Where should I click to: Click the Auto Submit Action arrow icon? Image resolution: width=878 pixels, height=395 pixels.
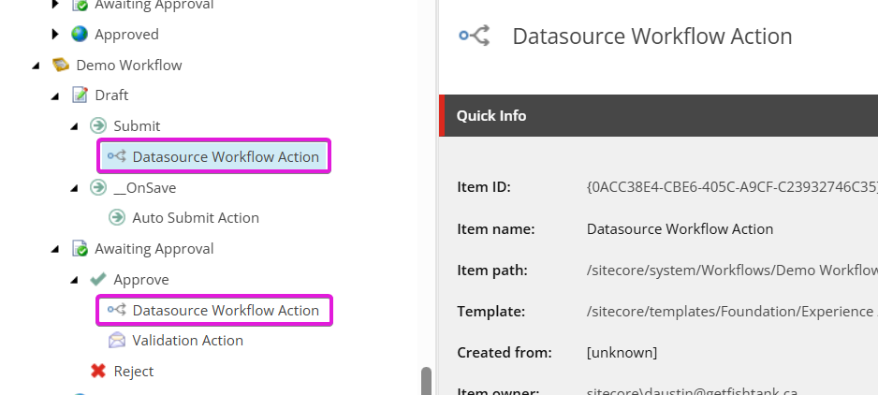[x=117, y=217]
